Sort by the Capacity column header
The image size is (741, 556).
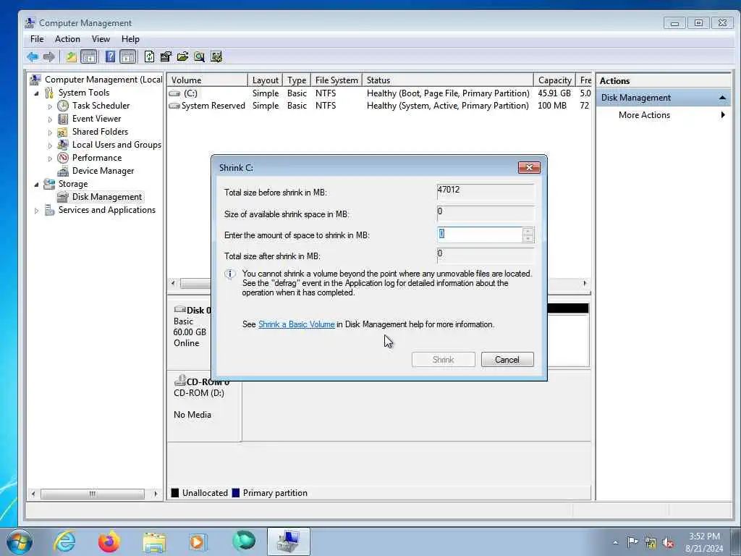[x=555, y=80]
